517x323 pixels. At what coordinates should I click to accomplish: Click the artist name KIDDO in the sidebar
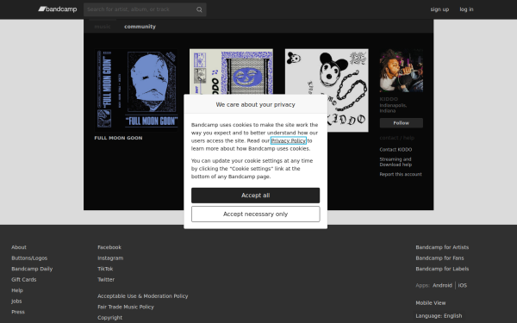pos(389,99)
